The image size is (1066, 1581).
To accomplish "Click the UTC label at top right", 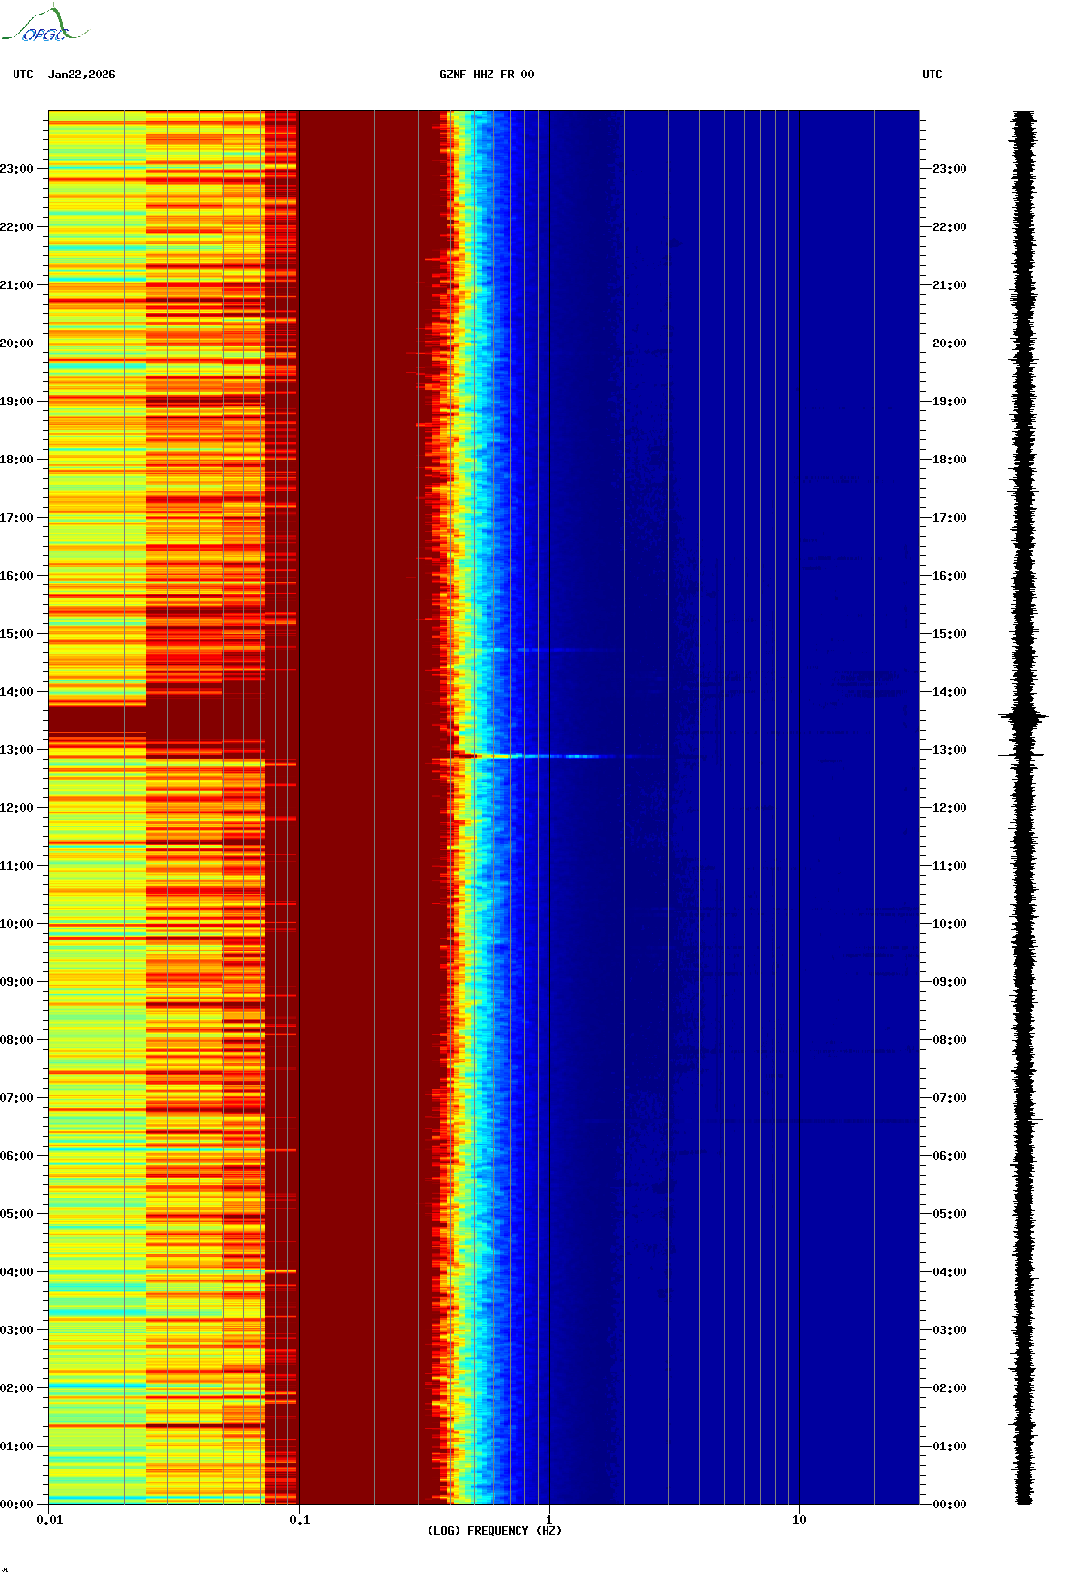I will (932, 75).
